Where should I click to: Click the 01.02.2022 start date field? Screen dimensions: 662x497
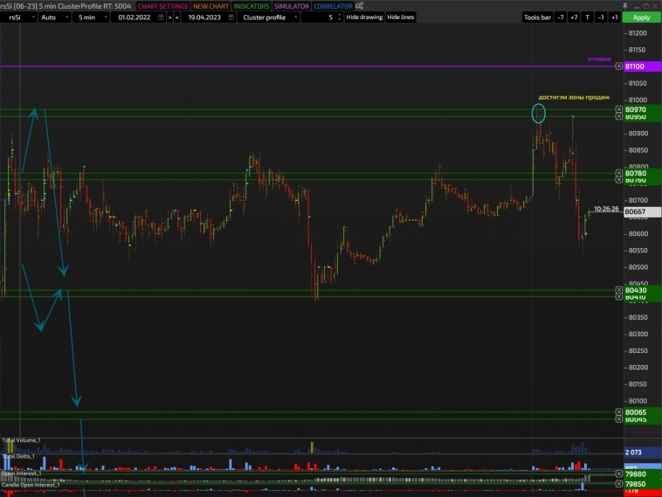point(134,17)
